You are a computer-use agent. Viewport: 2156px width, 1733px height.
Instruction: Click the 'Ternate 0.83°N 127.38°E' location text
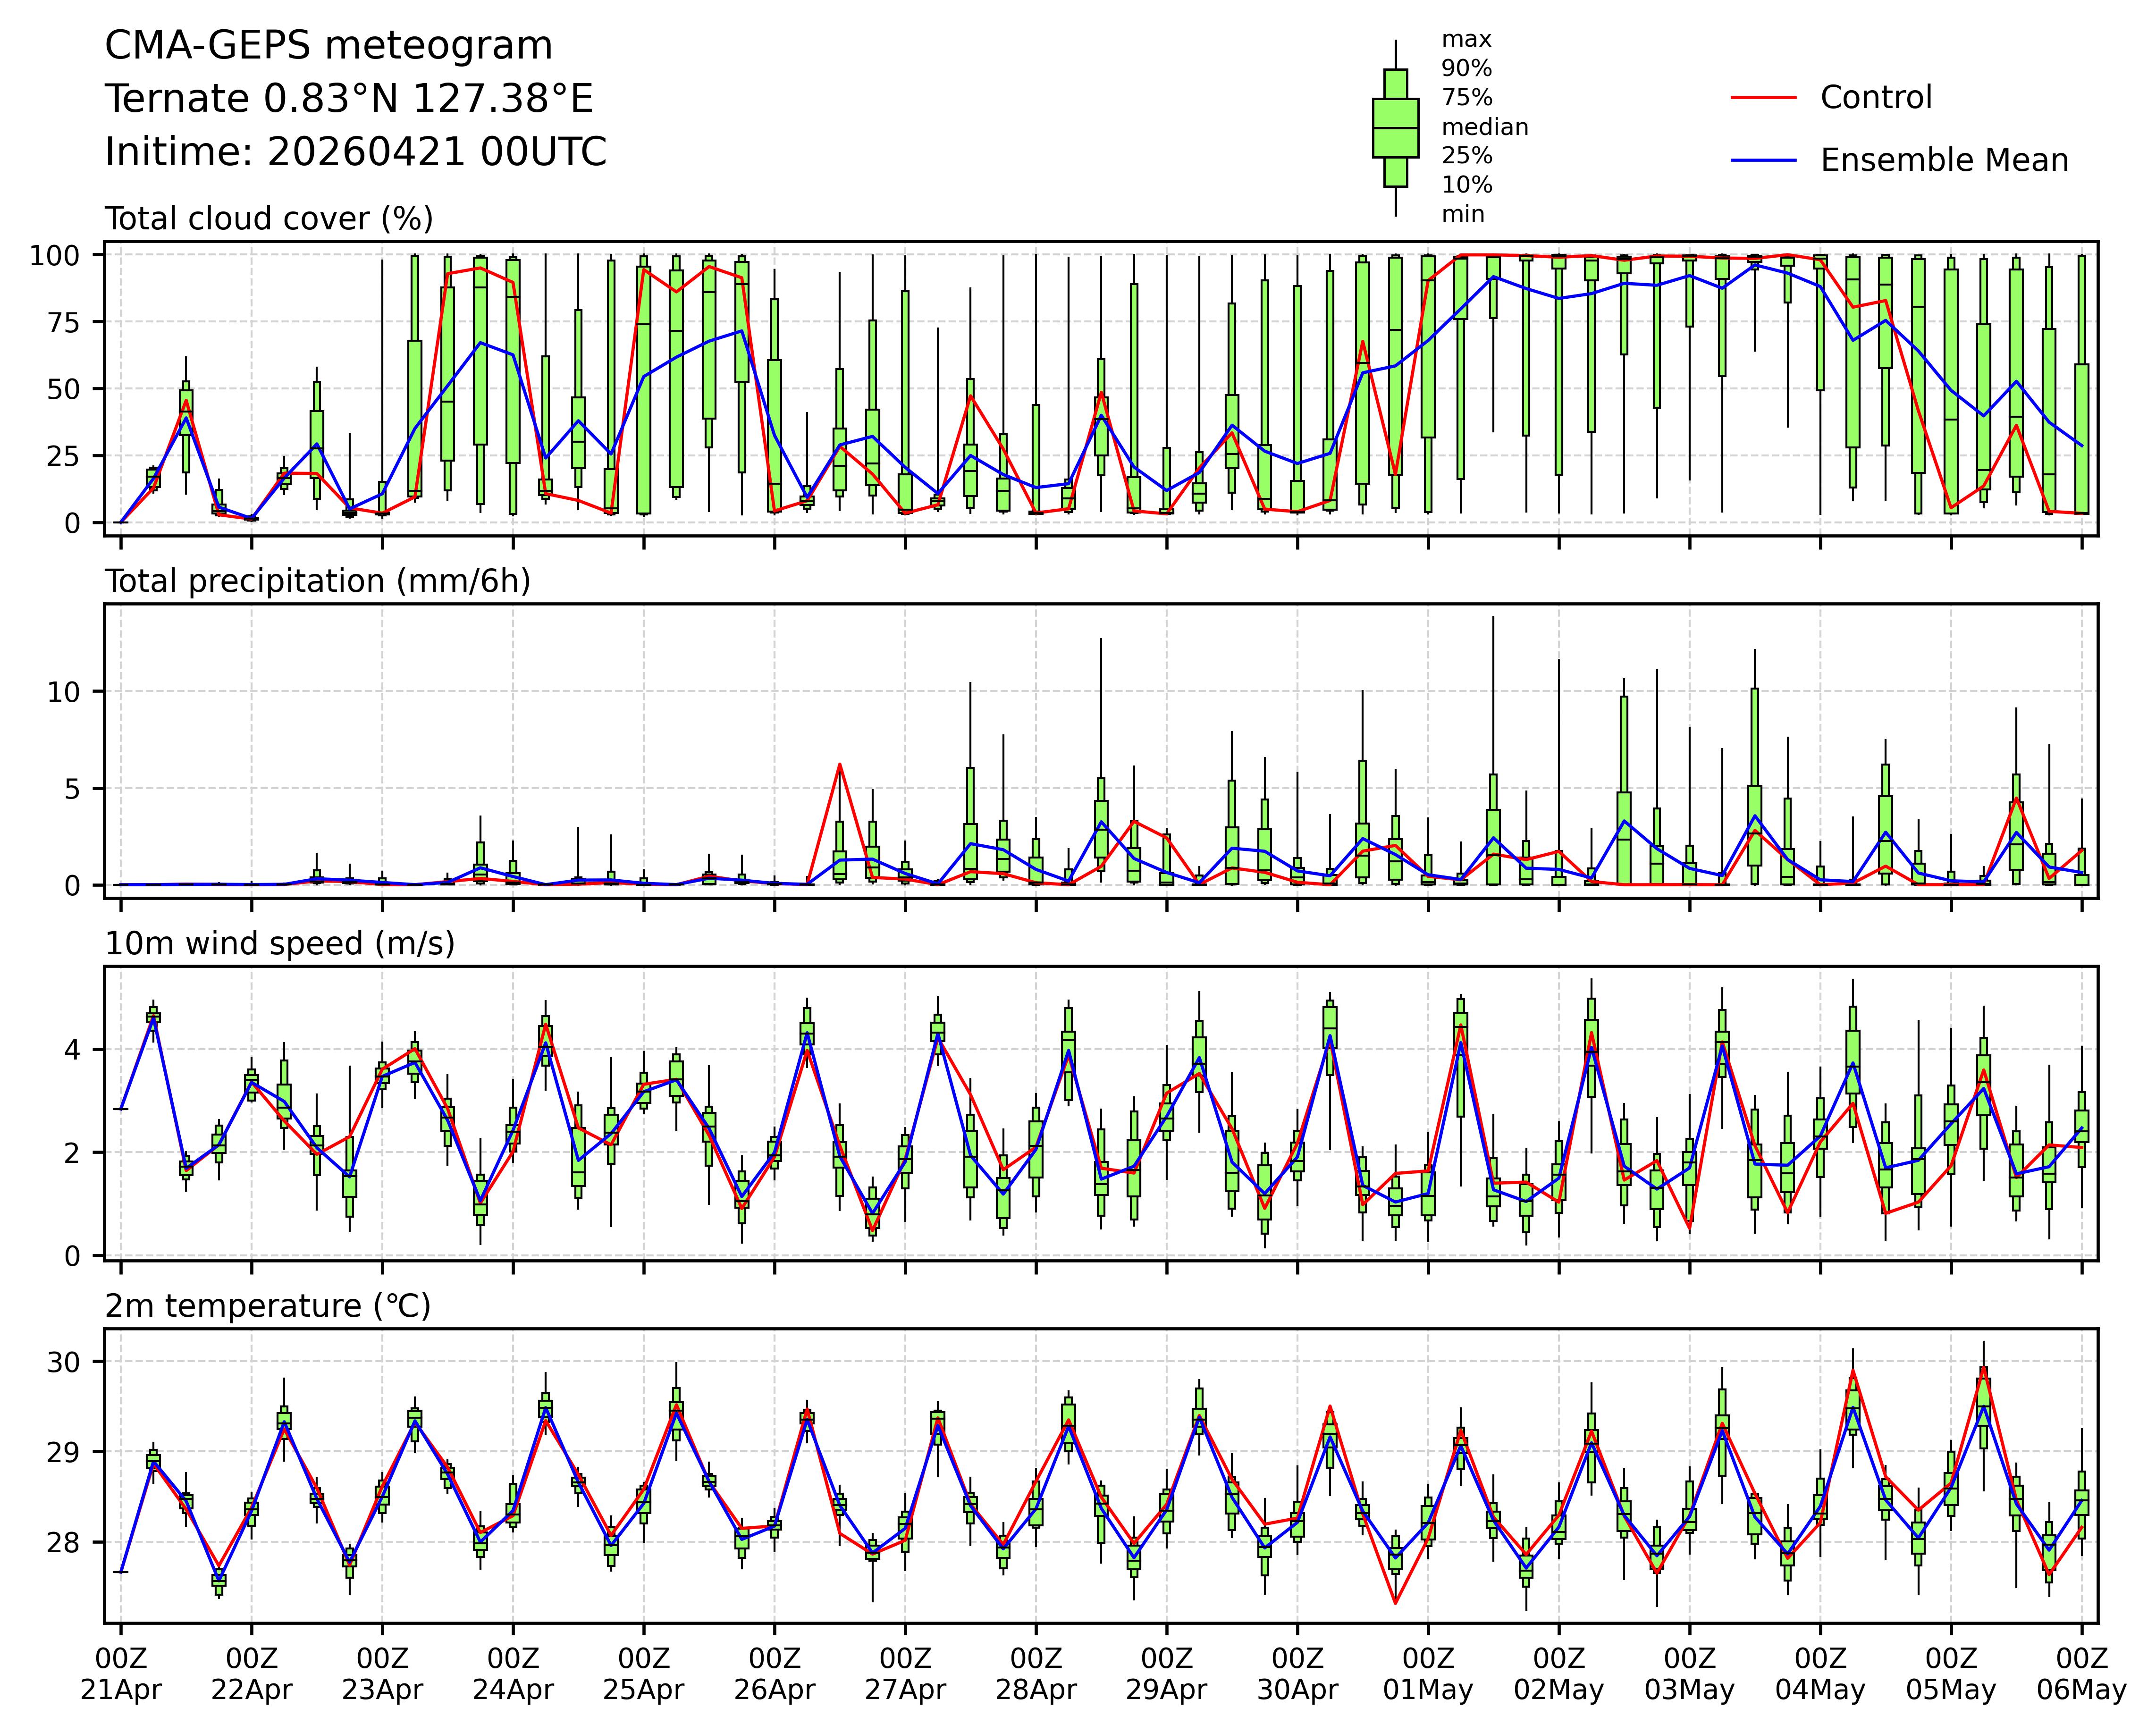[x=349, y=99]
